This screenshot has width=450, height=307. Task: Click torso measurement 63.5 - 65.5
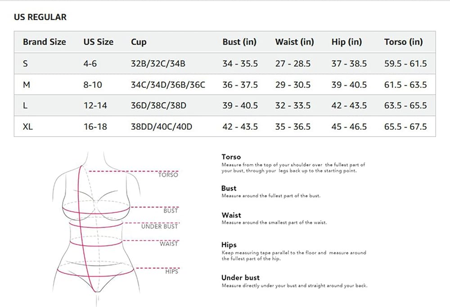pos(405,105)
